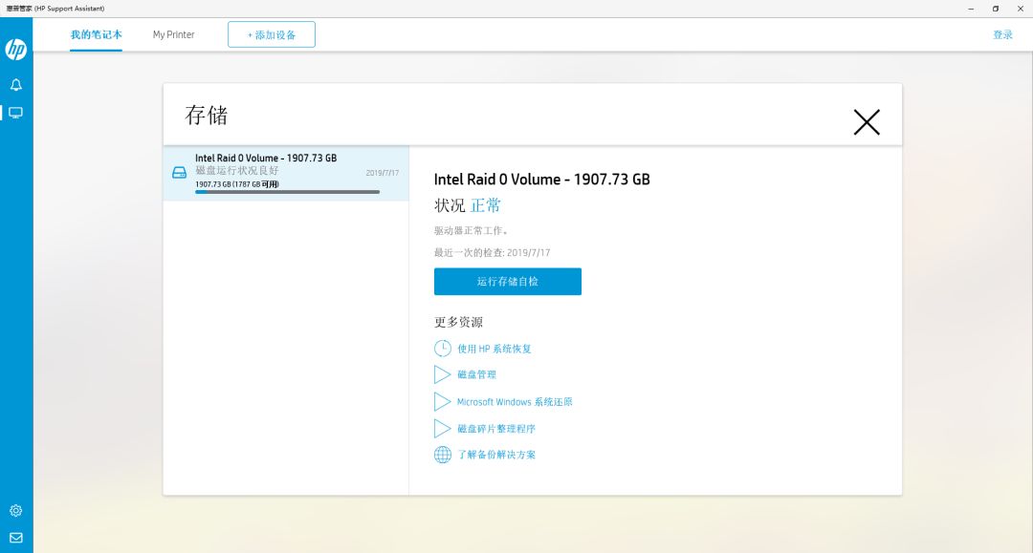
Task: Click the clock icon for HP 系统恢复
Action: click(443, 349)
